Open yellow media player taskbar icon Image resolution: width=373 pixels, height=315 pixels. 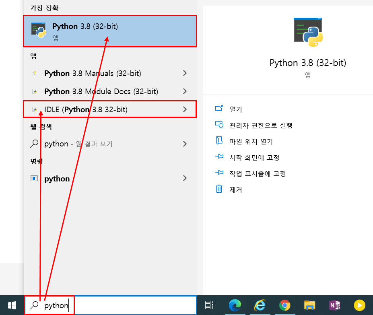tap(359, 305)
